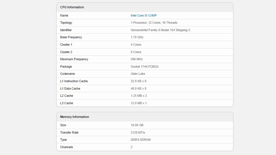Viewport: 276px width, 155px height.
Task: Click the DDR4 SDRAM memory type value
Action: (140, 140)
